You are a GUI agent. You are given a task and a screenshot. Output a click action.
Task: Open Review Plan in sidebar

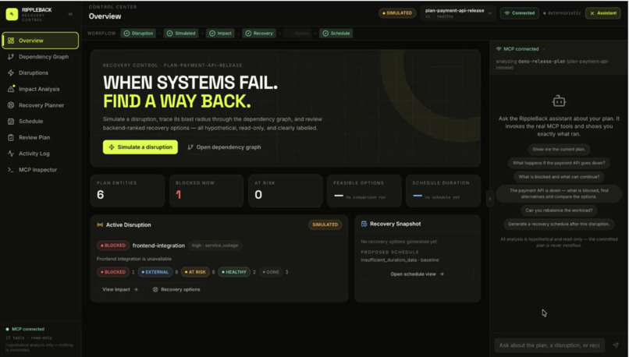click(40, 137)
